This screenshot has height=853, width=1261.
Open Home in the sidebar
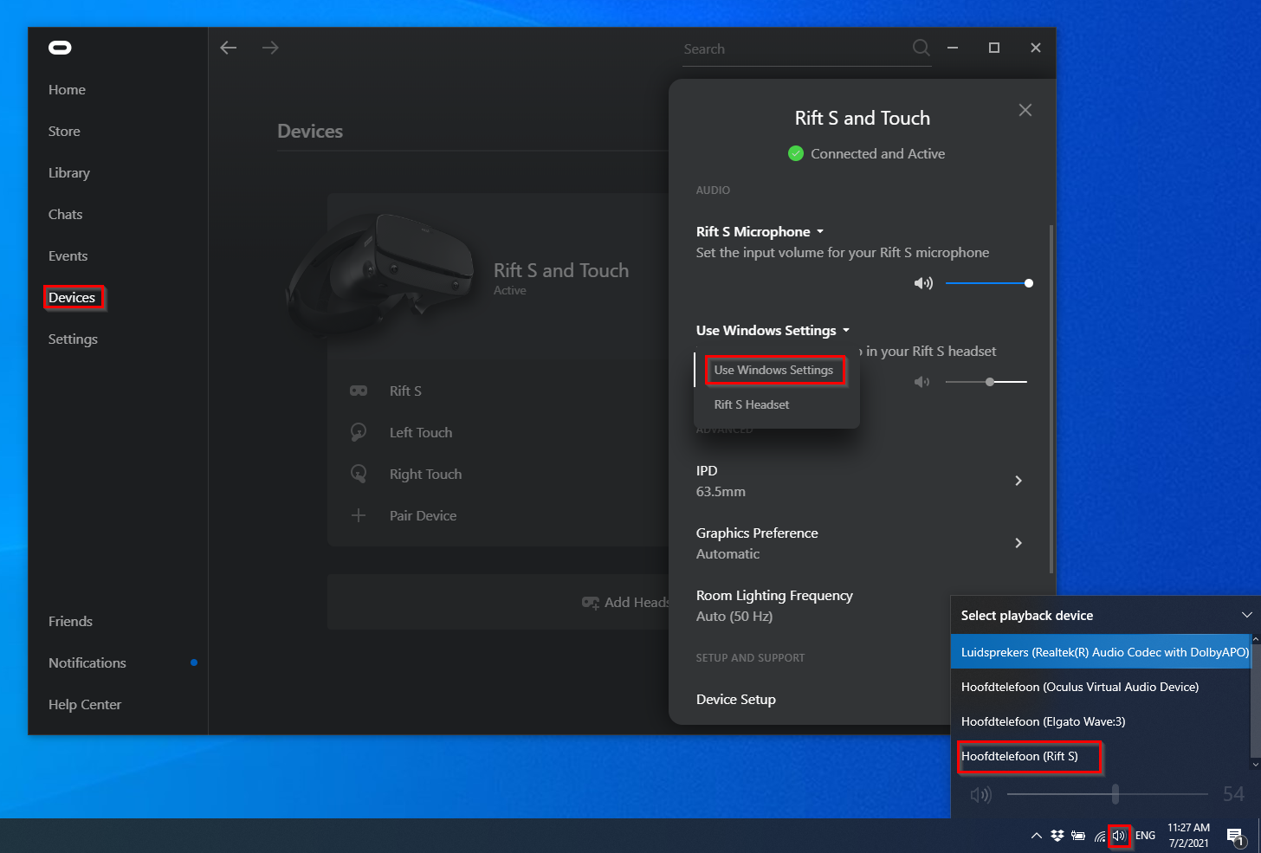(67, 89)
